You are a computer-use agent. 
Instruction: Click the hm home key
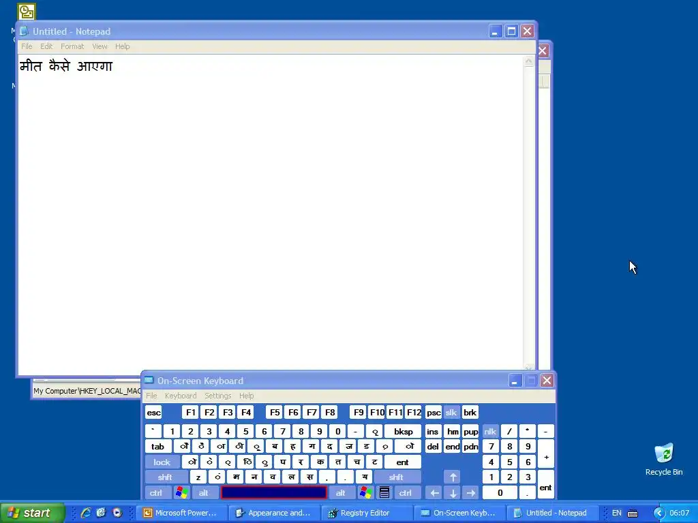click(453, 431)
